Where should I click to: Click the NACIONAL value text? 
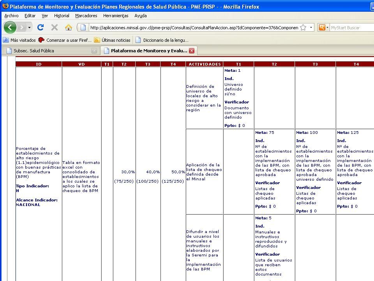click(x=28, y=205)
